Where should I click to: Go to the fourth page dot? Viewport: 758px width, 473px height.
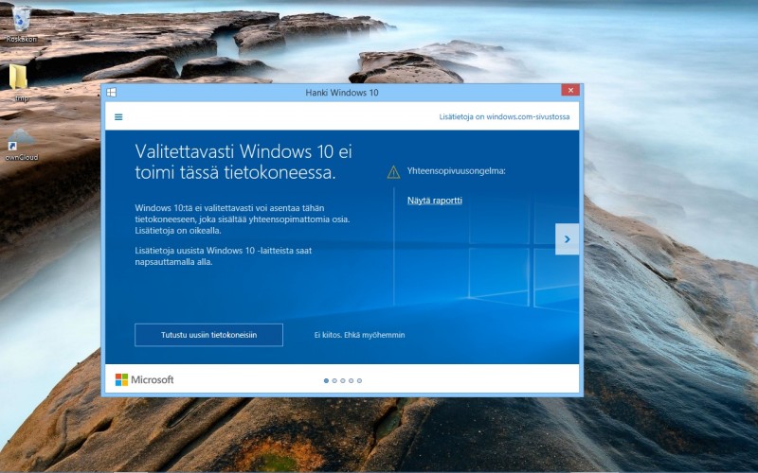[352, 380]
